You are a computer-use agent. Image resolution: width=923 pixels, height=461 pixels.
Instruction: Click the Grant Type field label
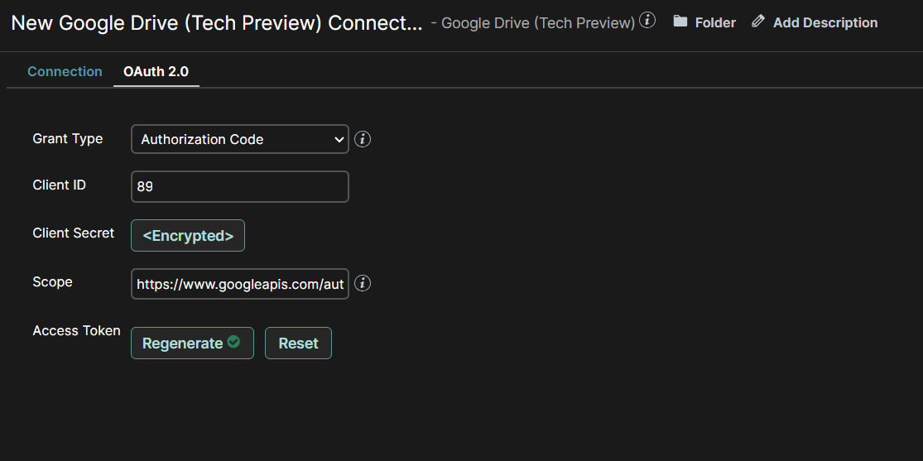[x=68, y=138]
